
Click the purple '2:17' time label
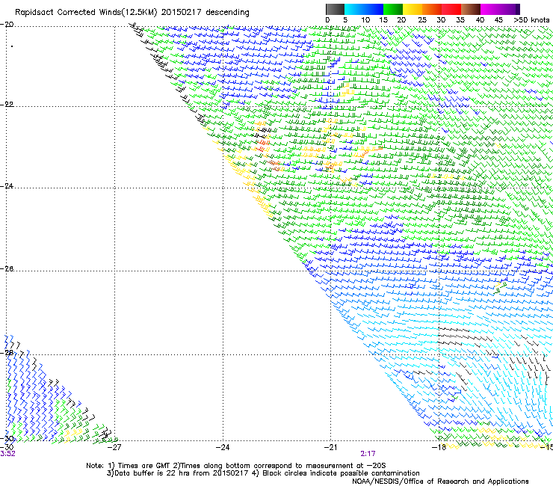point(368,454)
